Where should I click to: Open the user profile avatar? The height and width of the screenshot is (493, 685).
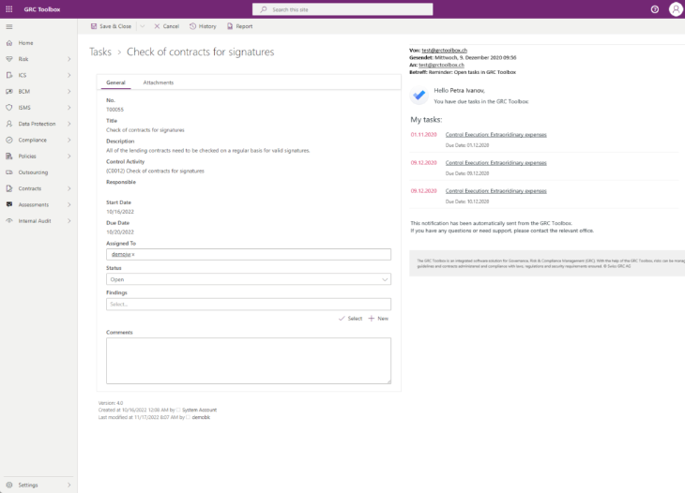coord(676,9)
